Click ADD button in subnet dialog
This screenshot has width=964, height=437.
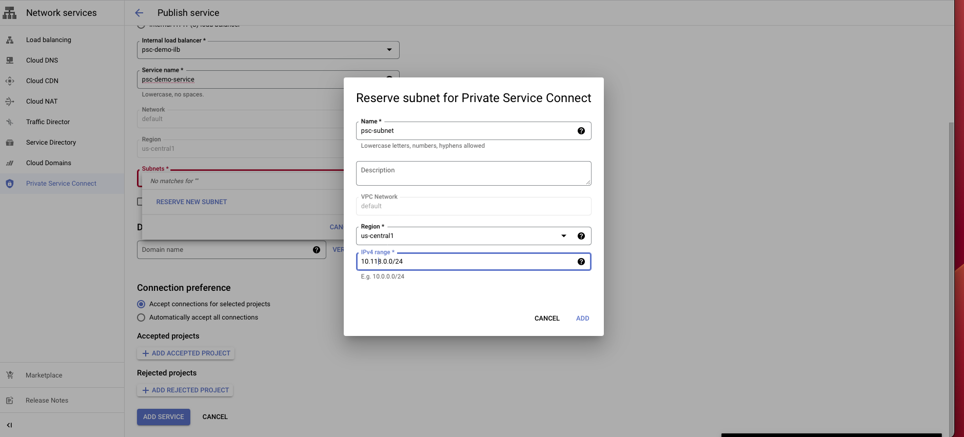582,319
